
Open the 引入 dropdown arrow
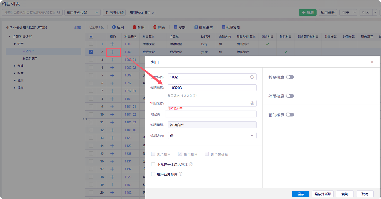[374, 13]
